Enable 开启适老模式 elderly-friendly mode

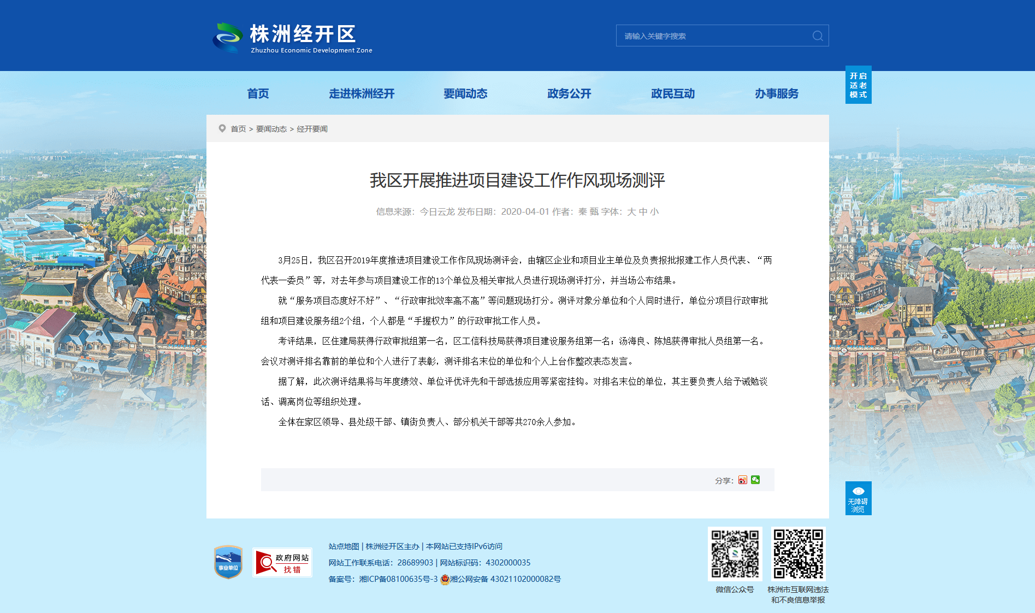click(858, 85)
